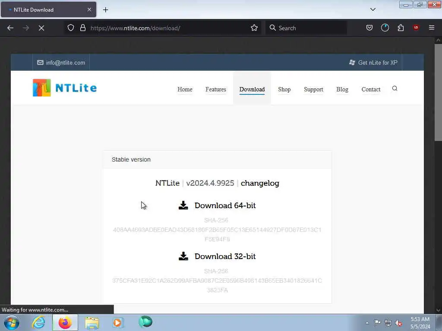Click the Download 64-bit link
This screenshot has height=331, width=442.
(225, 206)
